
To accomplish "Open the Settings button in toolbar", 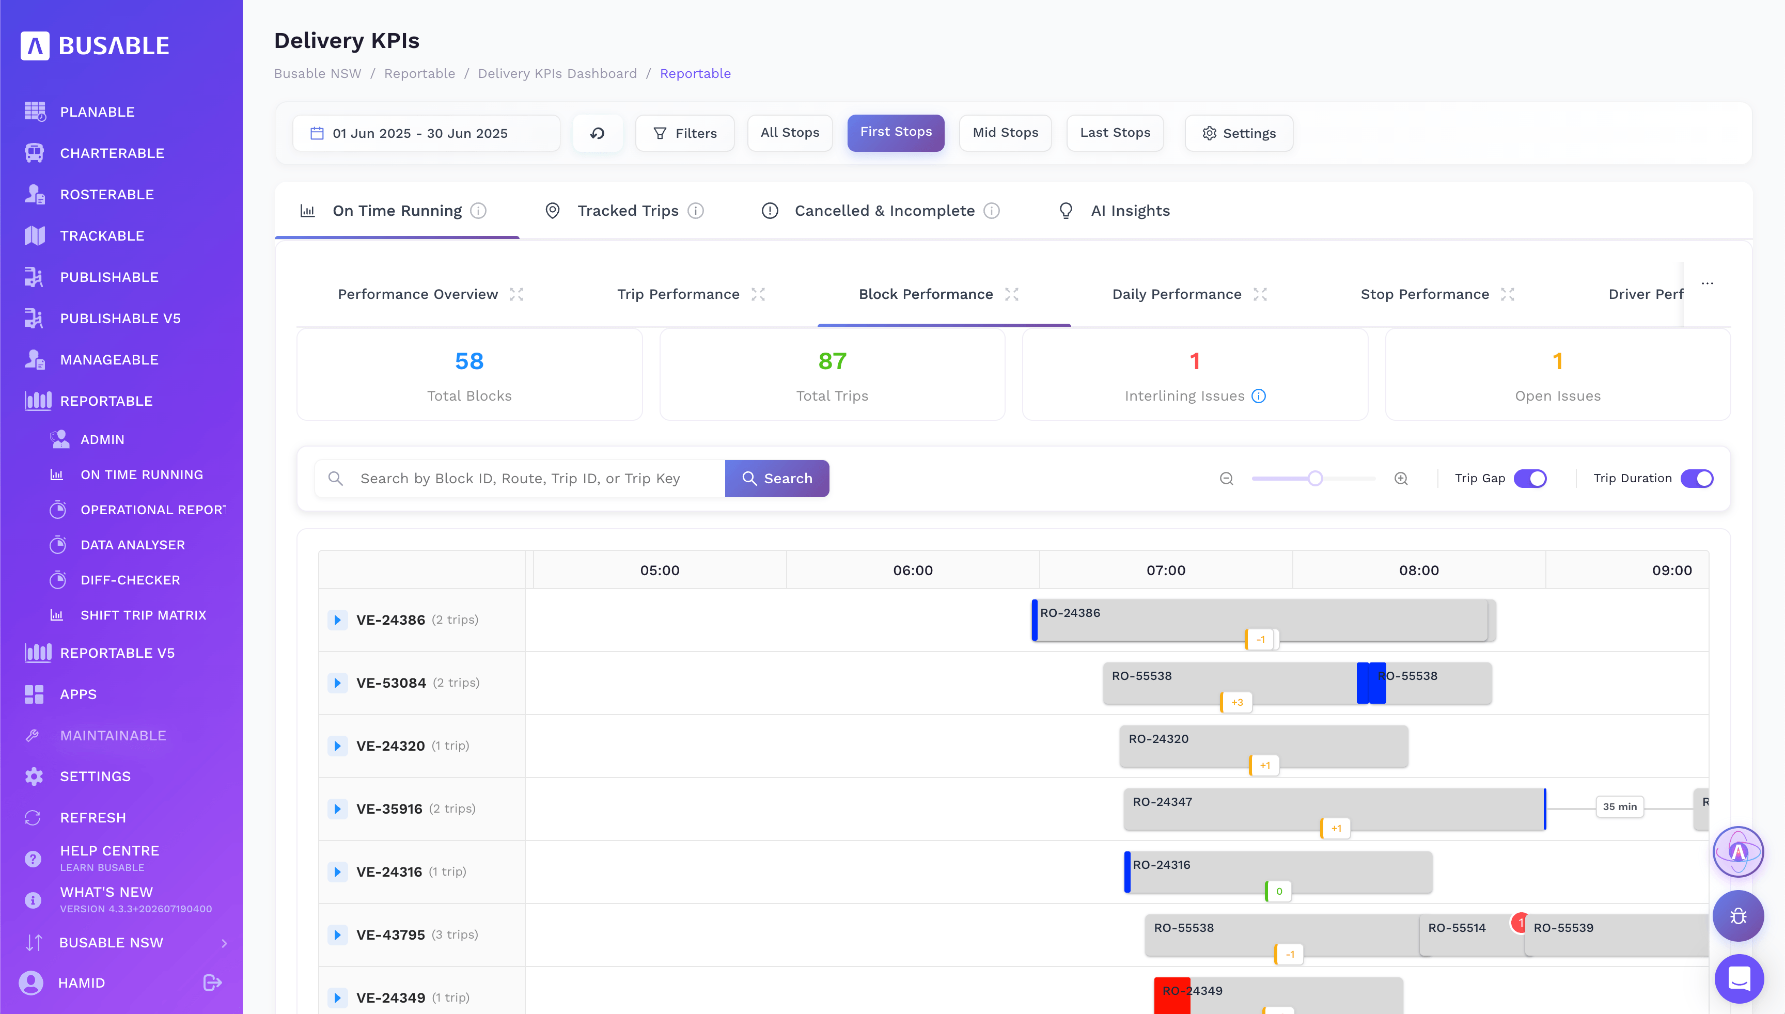I will [x=1239, y=133].
